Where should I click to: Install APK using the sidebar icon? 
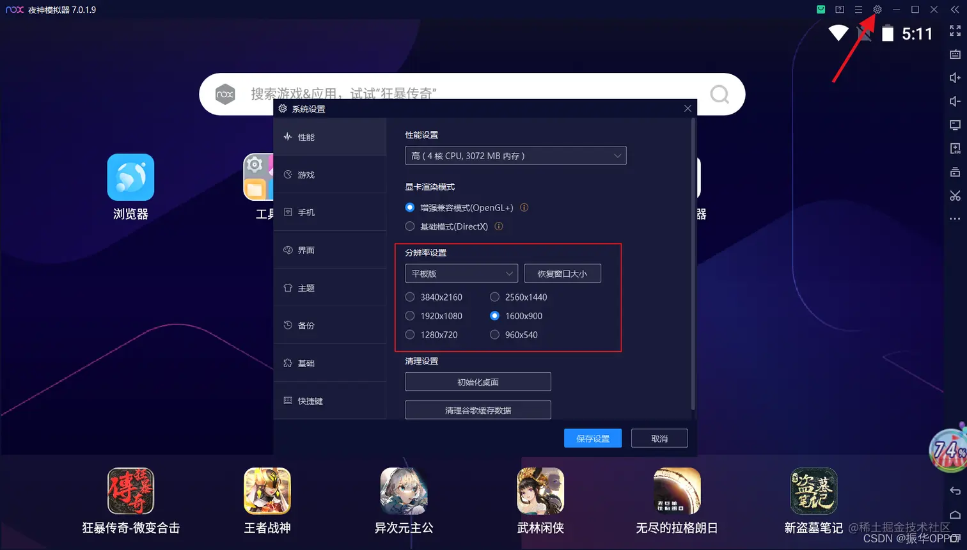pos(955,148)
